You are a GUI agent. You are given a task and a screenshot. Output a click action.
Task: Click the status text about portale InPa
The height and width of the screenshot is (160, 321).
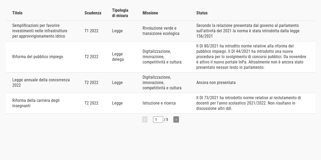pyautogui.click(x=251, y=57)
